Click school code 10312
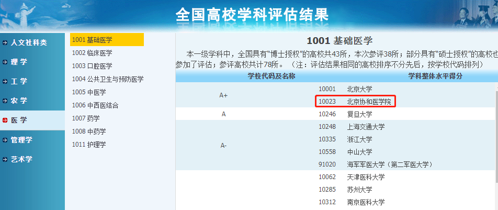The width and height of the screenshot is (498, 210). [x=327, y=202]
